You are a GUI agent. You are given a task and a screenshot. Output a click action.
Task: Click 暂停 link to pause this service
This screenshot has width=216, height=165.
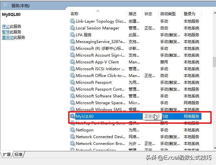pos(6,32)
